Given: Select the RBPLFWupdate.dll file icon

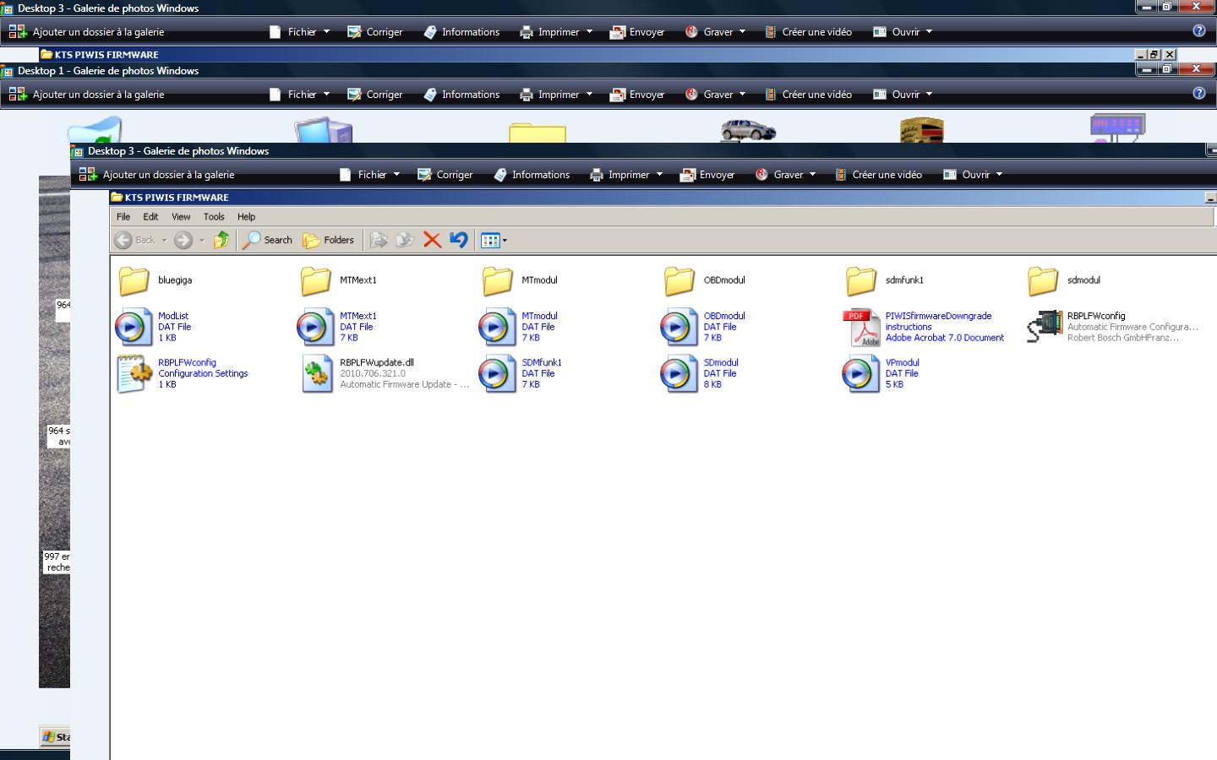Looking at the screenshot, I should pyautogui.click(x=317, y=373).
